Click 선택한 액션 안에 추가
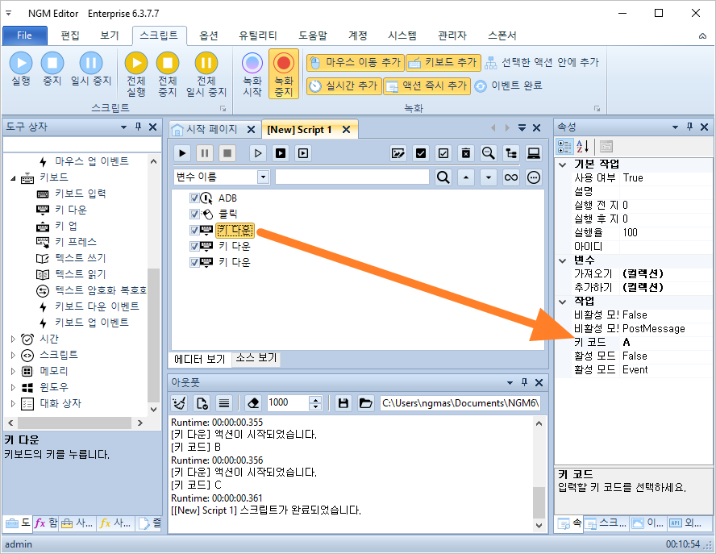Viewport: 716px width, 554px height. click(x=542, y=63)
